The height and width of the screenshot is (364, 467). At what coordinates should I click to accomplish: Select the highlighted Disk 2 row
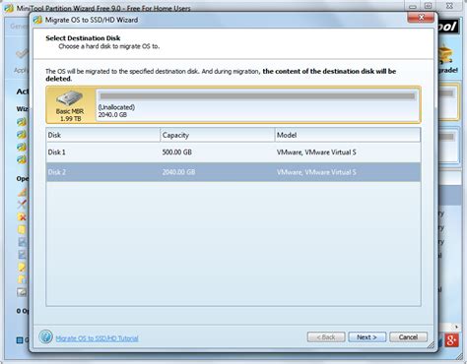233,172
